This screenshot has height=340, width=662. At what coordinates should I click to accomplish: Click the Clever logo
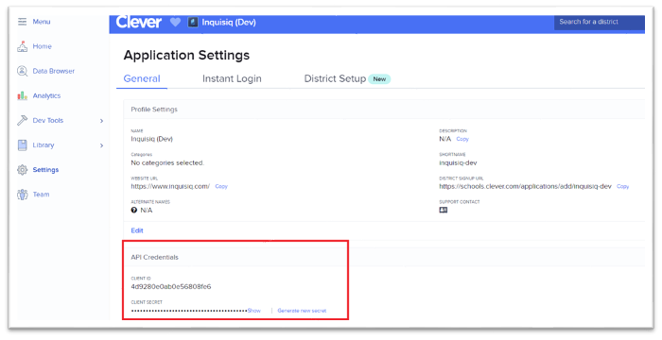pos(138,22)
